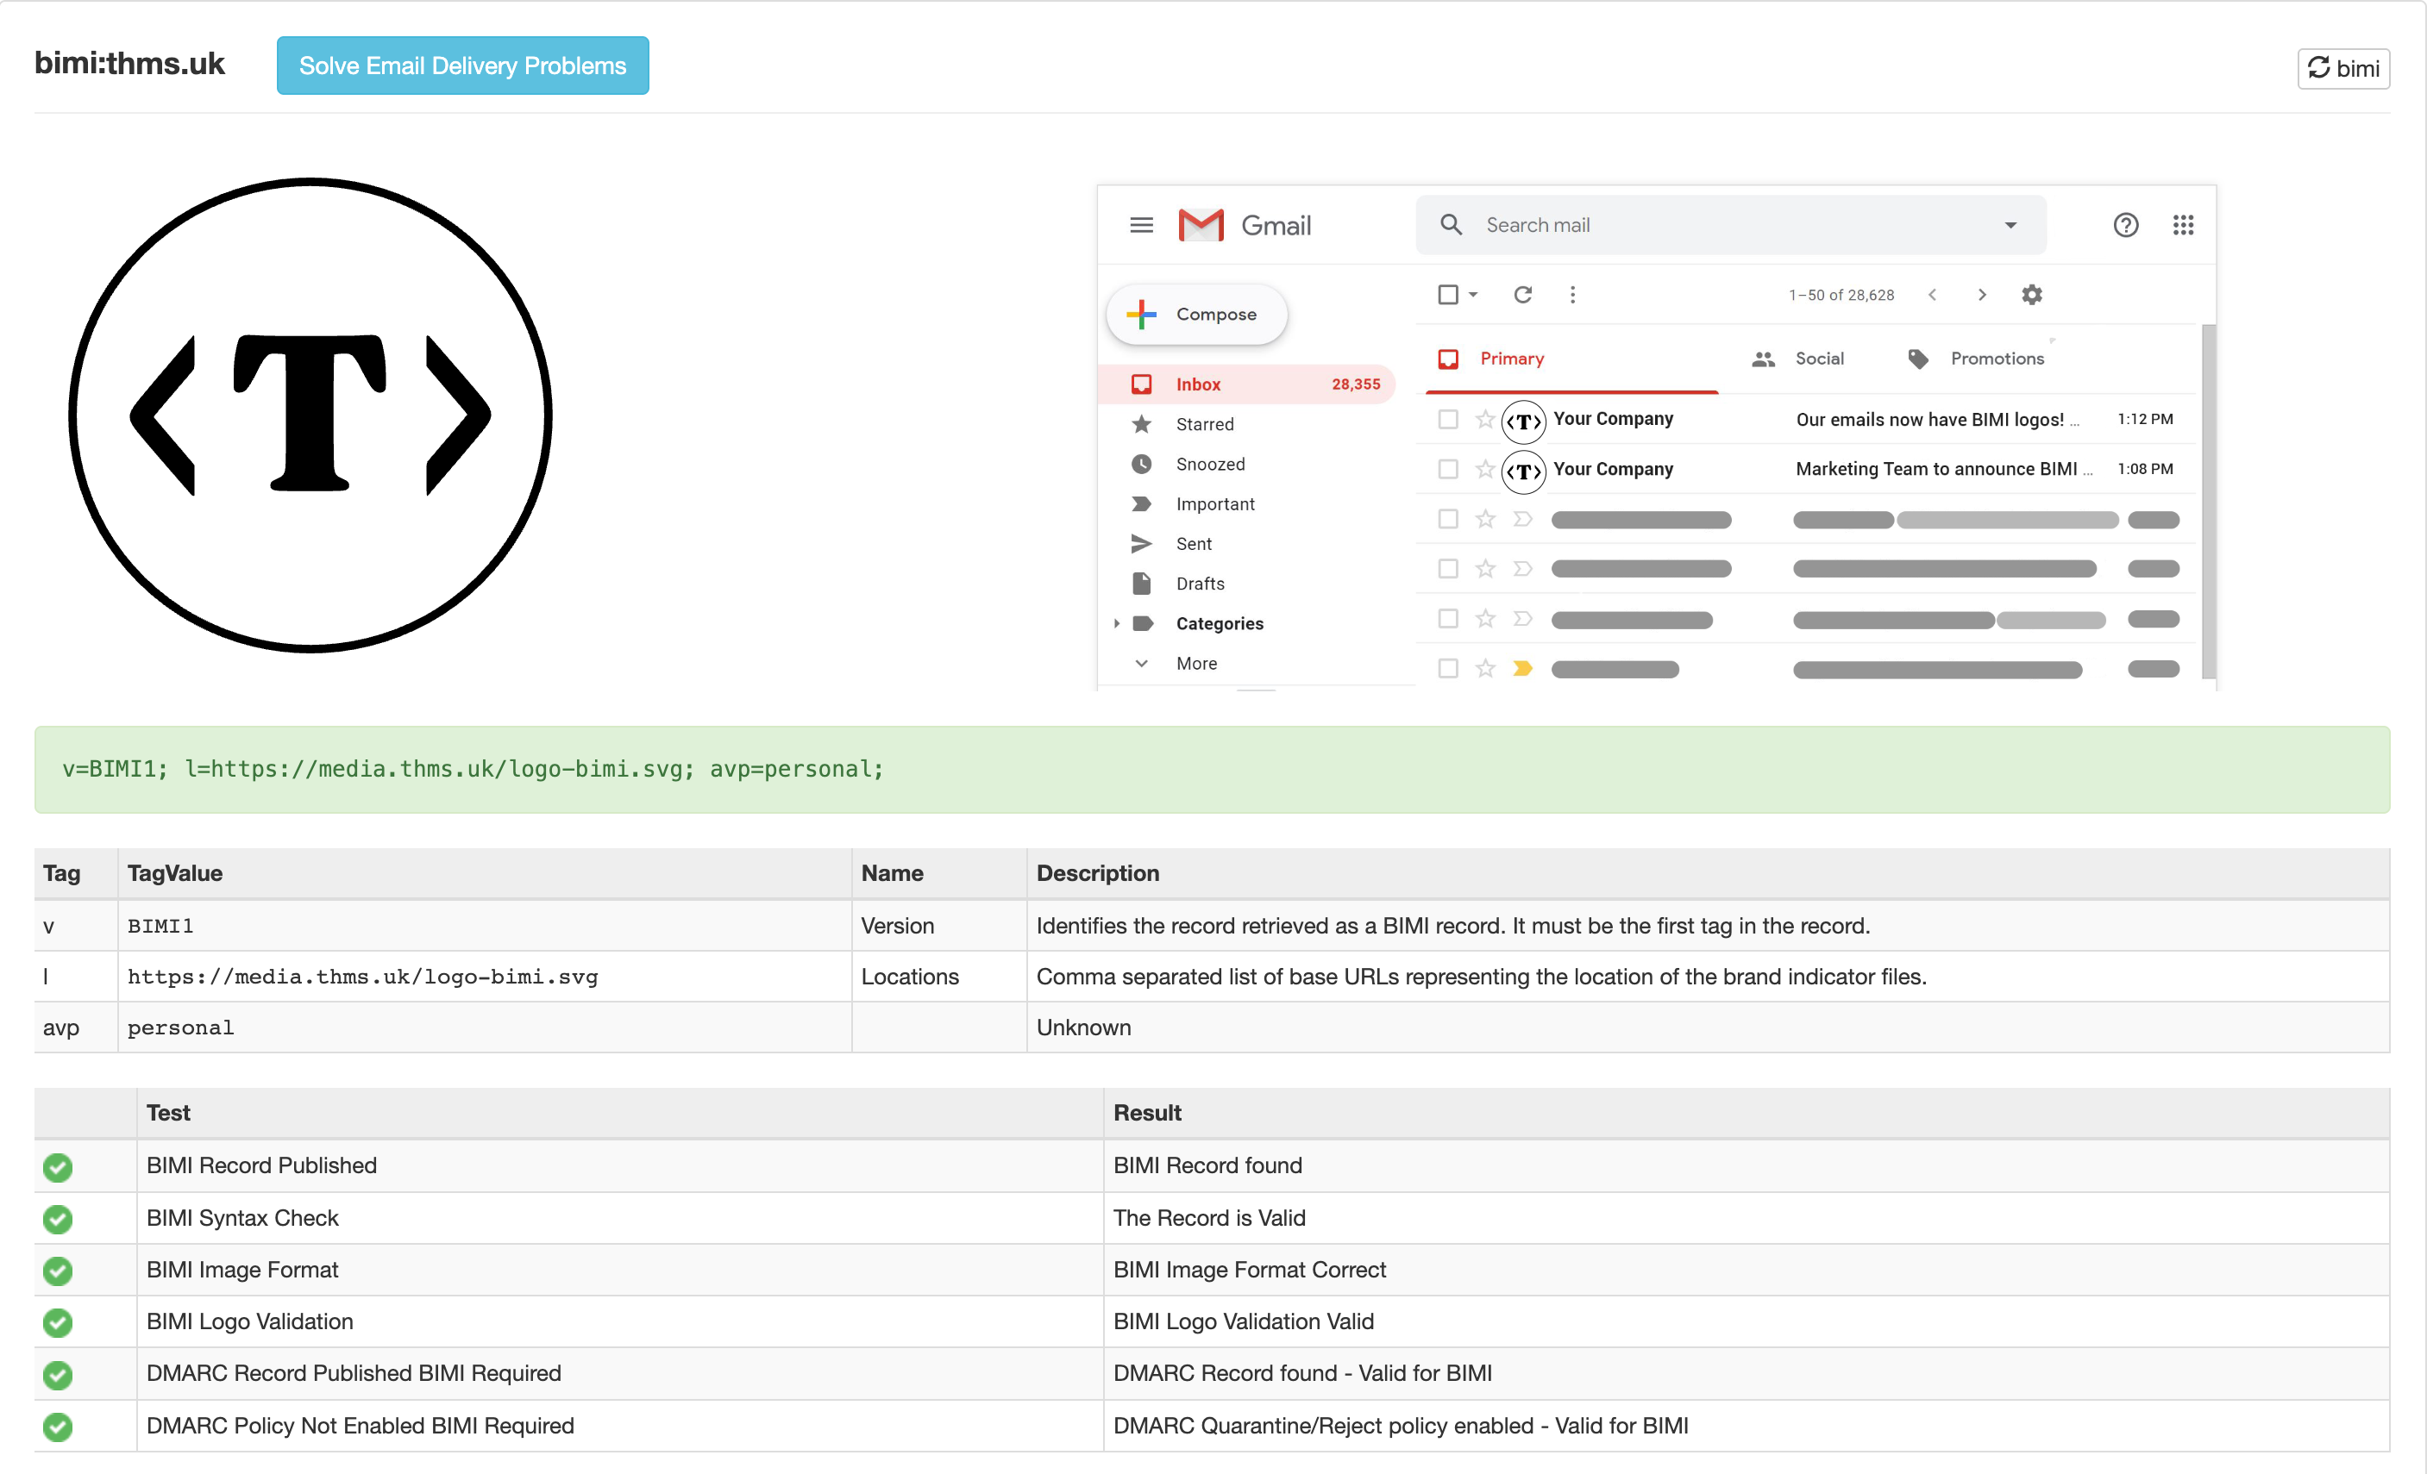Click green check for BIMI Logo Validation
Screen dimensions: 2427x1474
click(x=58, y=1322)
